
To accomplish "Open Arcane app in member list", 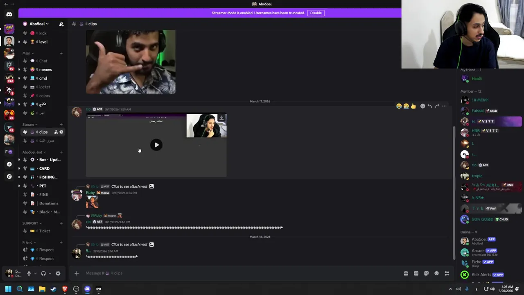I will point(490,252).
